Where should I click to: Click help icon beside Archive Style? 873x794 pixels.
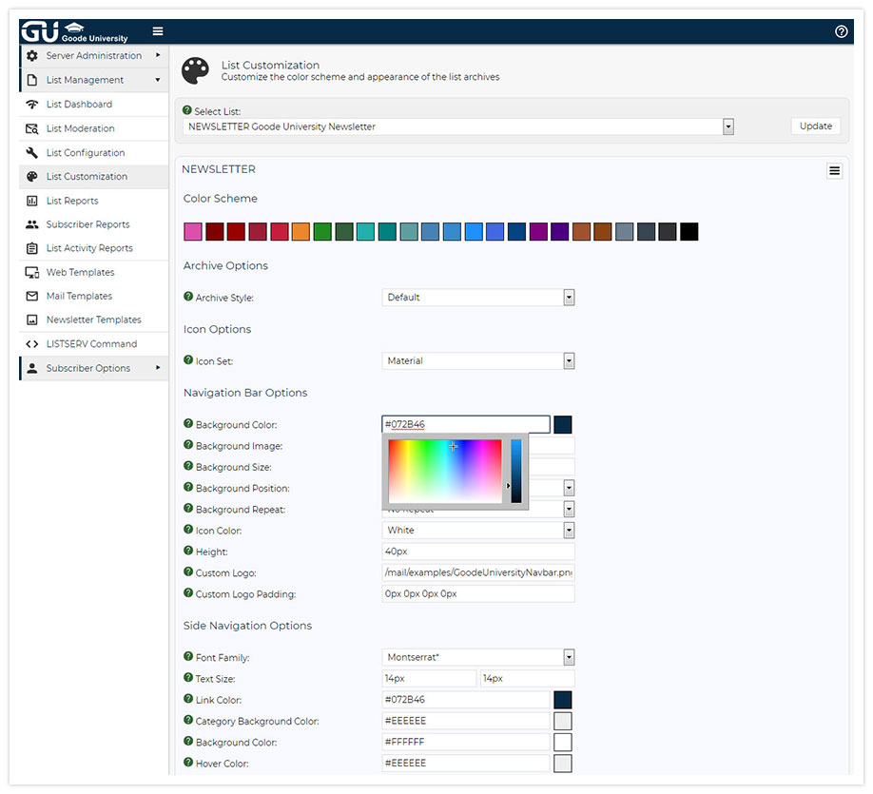click(188, 297)
